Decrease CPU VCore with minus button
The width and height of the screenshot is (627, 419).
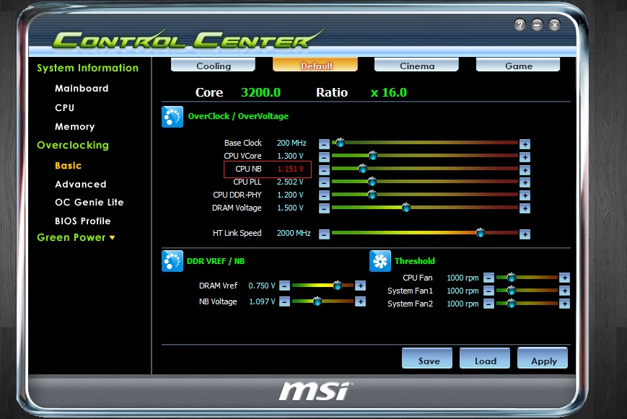point(324,157)
